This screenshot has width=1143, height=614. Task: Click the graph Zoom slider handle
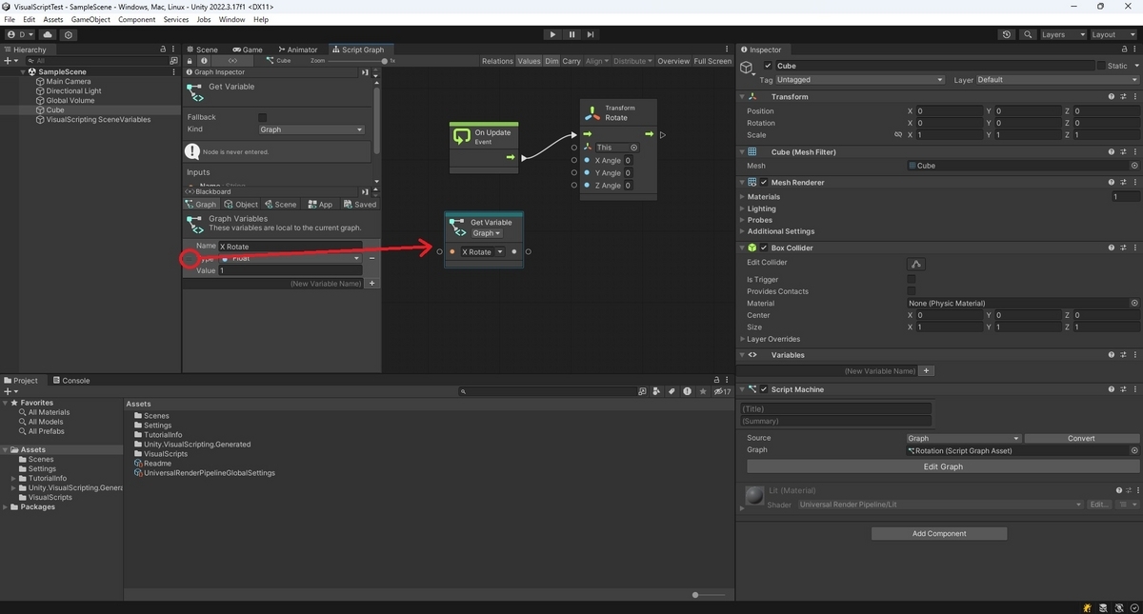(384, 61)
